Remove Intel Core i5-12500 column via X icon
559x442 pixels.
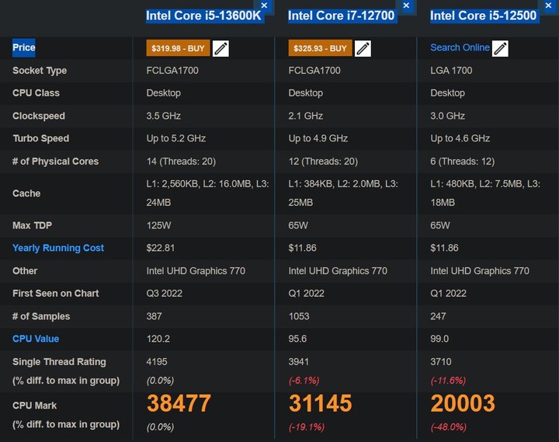548,5
